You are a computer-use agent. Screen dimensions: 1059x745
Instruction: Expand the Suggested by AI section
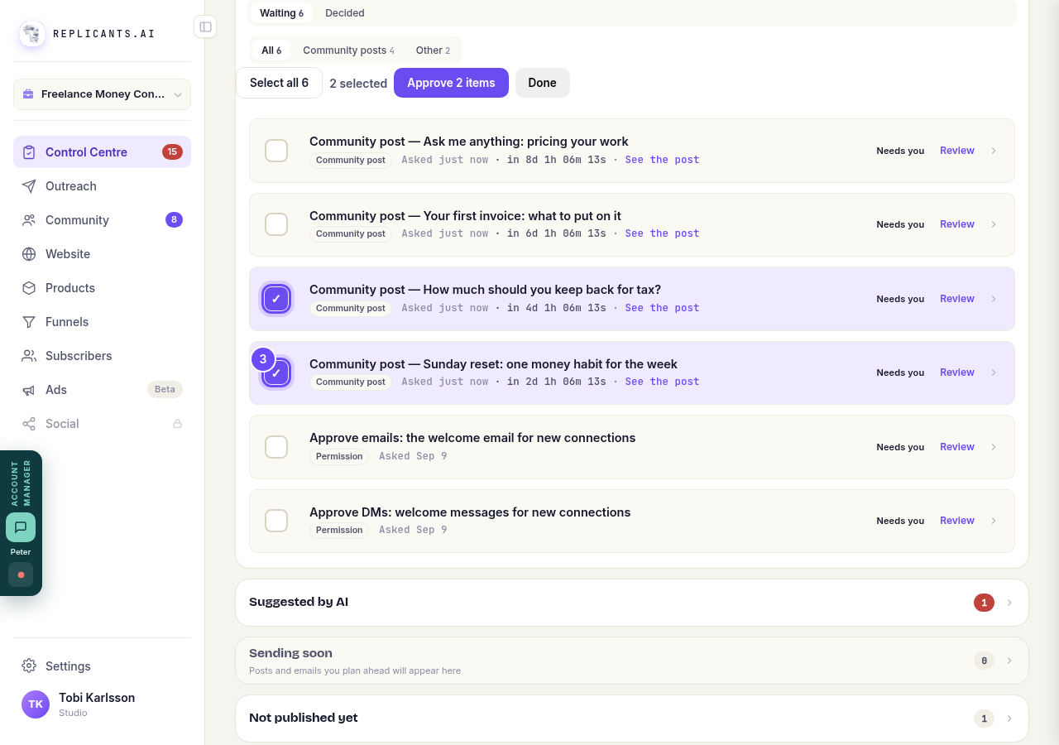click(632, 603)
